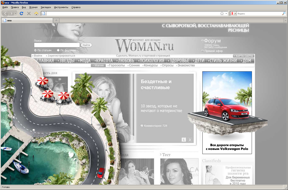Open the Yandex search engine selector
Screen dimensions: 288x190
coord(233,14)
